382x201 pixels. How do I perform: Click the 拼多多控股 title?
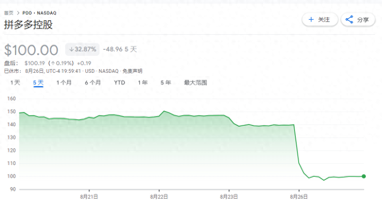tap(28, 25)
